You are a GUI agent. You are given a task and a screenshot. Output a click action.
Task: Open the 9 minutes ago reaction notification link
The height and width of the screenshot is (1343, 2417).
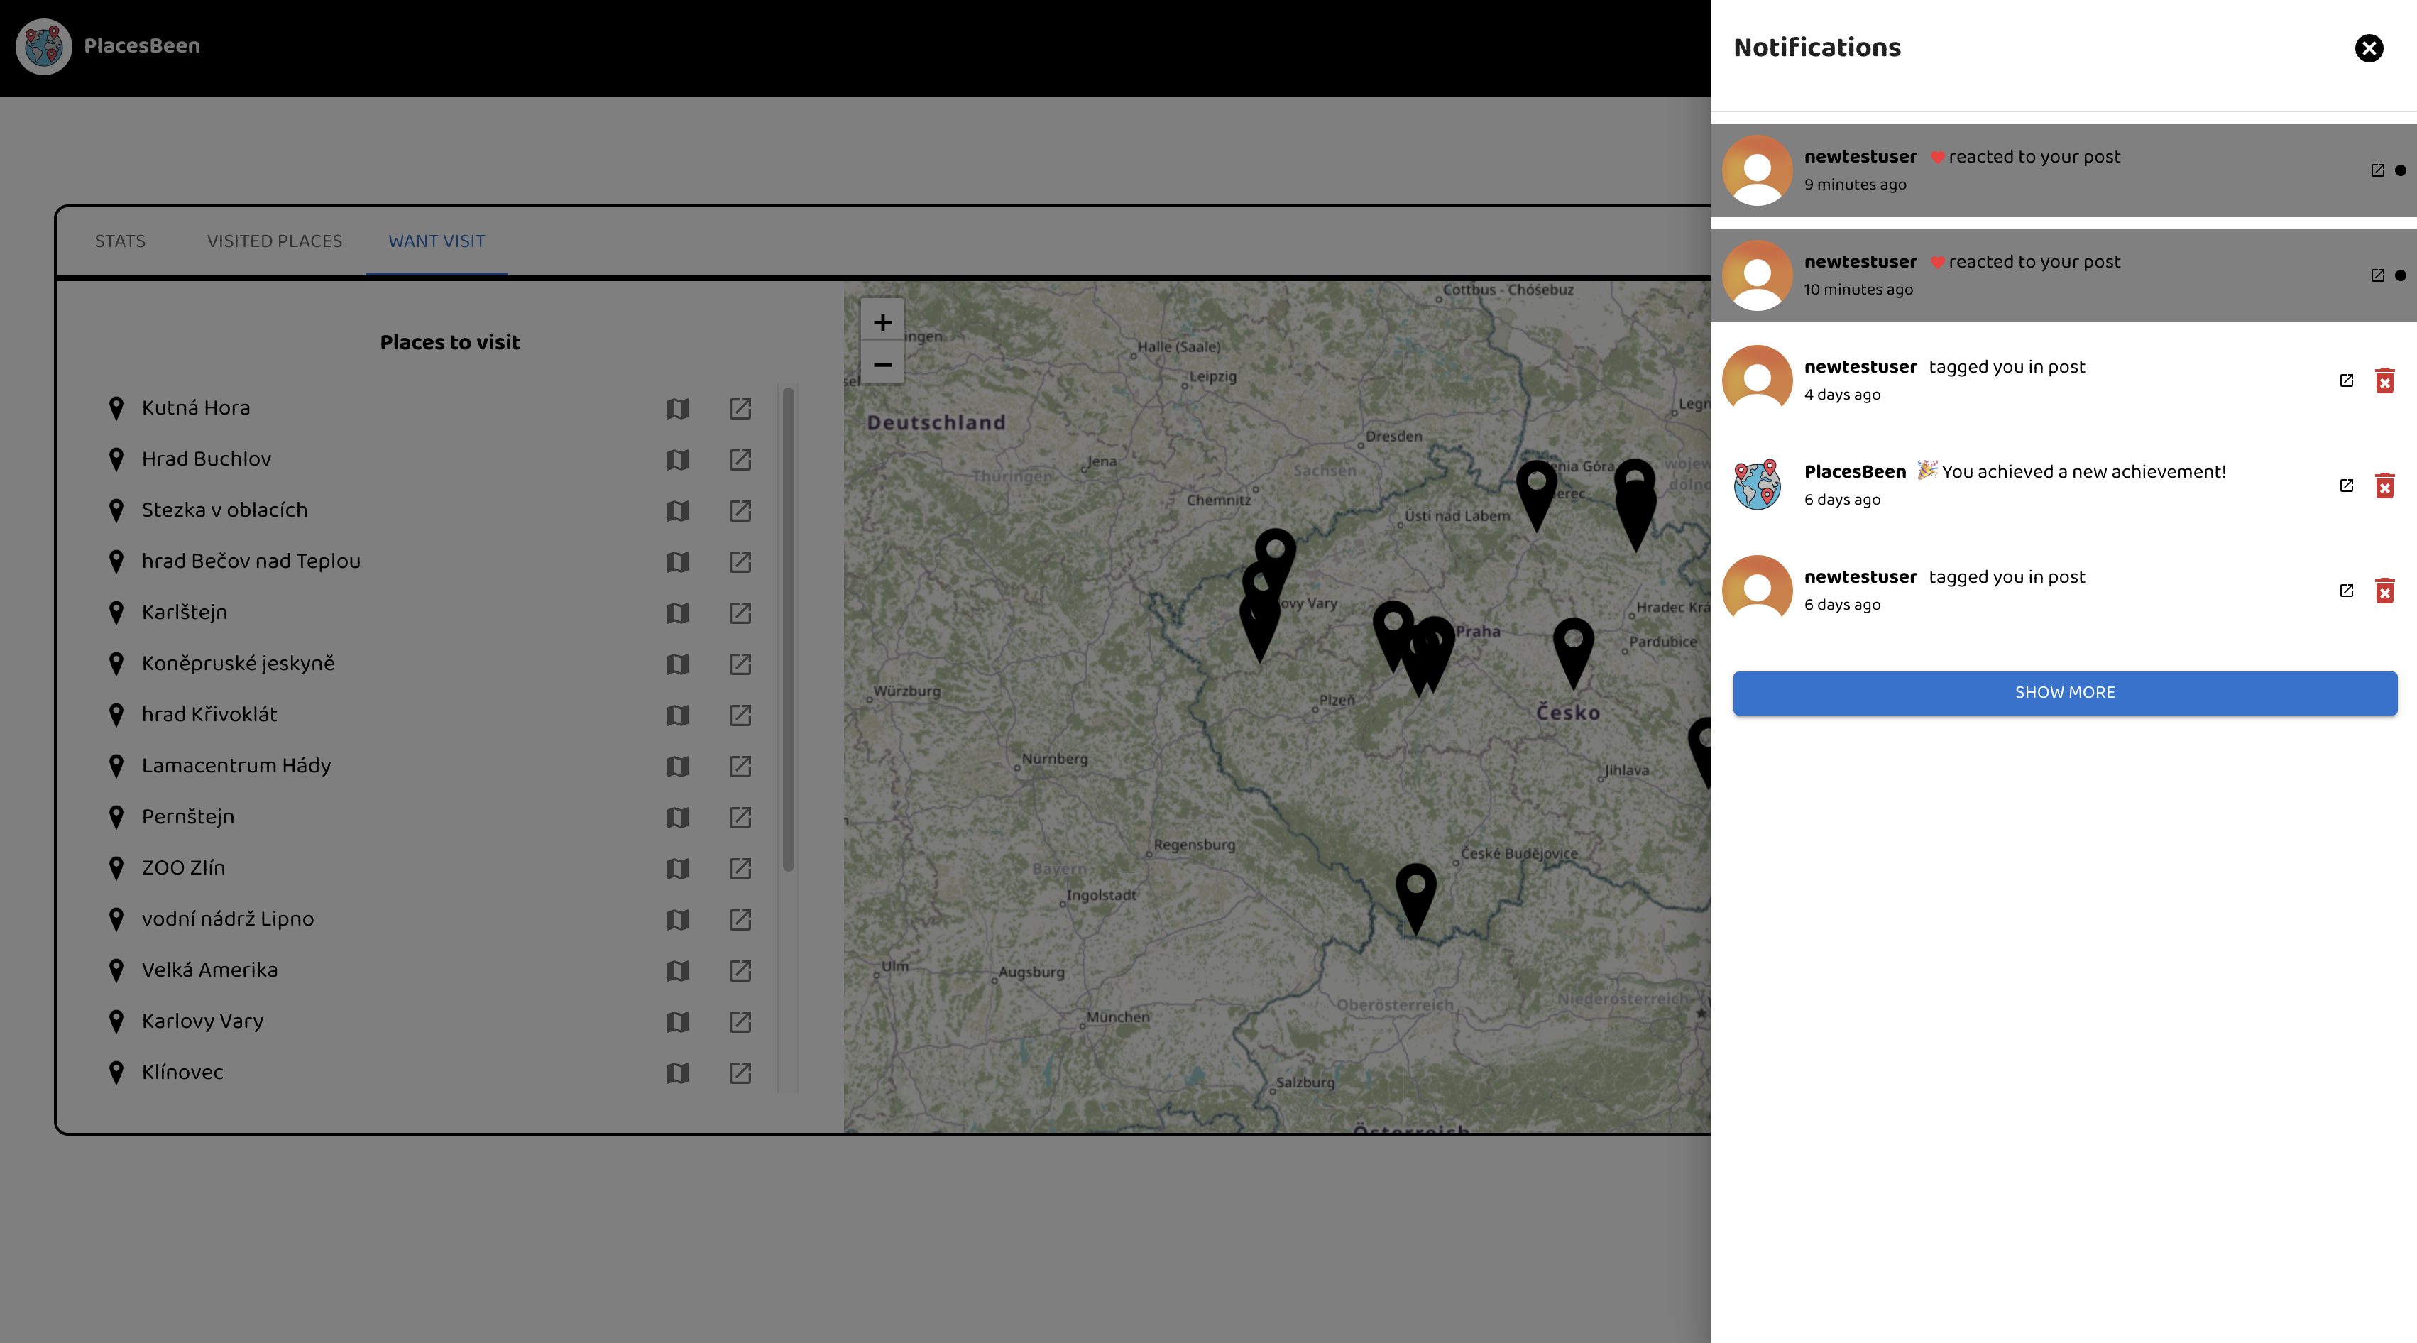pyautogui.click(x=2377, y=170)
